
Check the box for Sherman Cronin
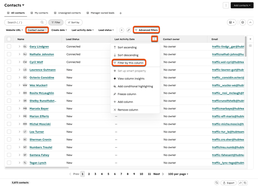pos(9,140)
